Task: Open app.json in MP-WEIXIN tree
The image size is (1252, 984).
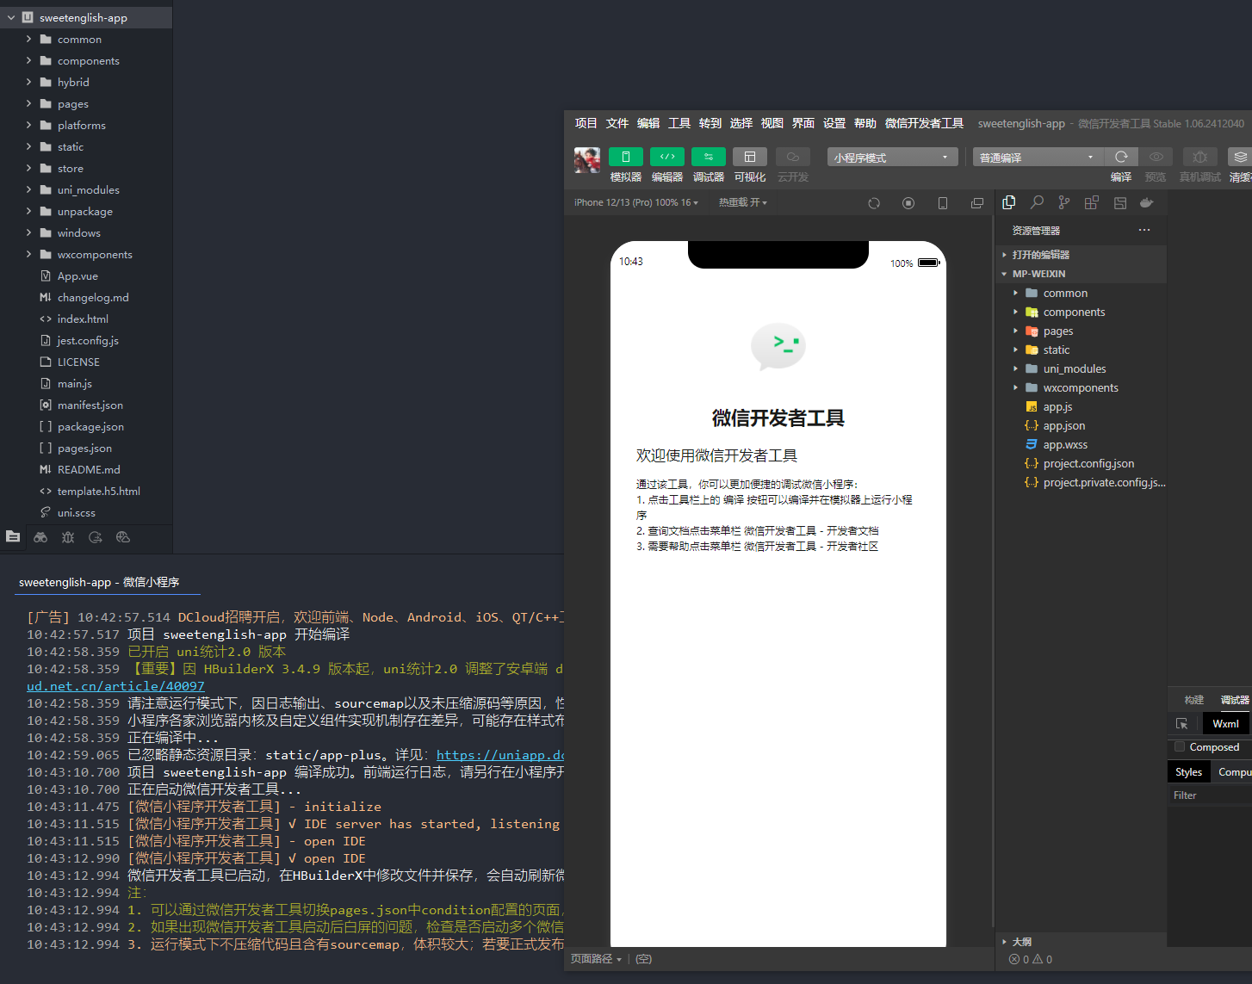Action: pyautogui.click(x=1064, y=425)
